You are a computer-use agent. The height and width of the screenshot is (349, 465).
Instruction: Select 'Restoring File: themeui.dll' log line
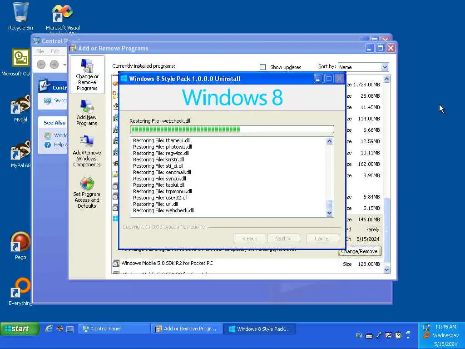(x=161, y=140)
